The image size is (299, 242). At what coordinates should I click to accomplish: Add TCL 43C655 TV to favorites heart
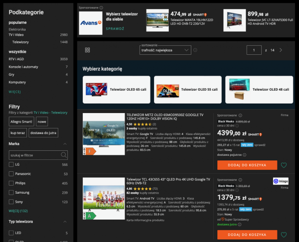pyautogui.click(x=284, y=234)
